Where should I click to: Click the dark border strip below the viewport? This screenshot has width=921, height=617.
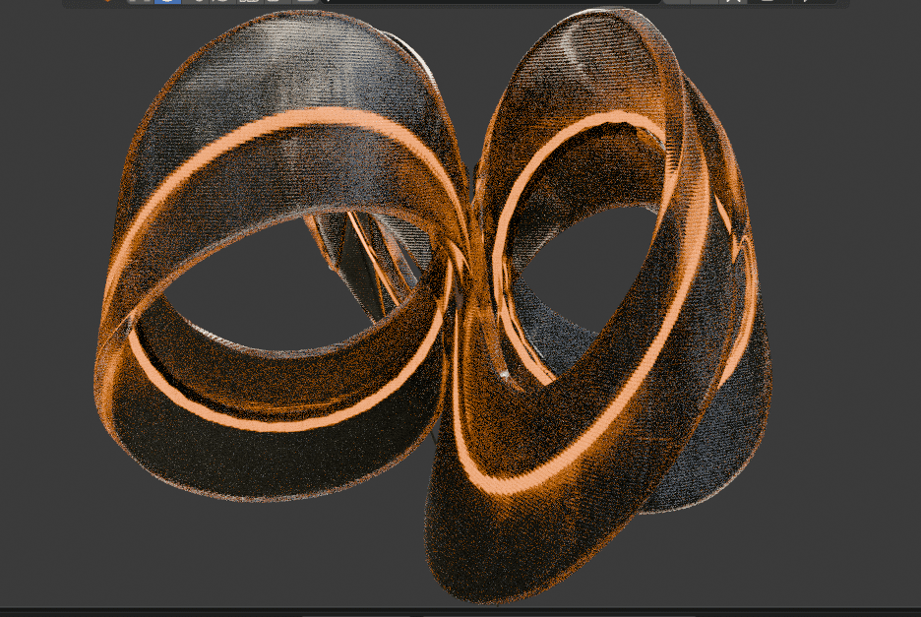tap(460, 612)
